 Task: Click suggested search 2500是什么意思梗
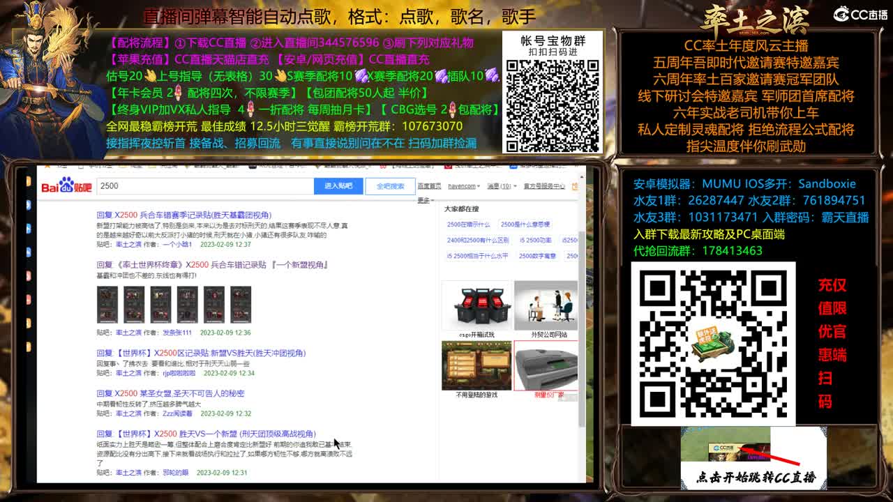tap(525, 225)
